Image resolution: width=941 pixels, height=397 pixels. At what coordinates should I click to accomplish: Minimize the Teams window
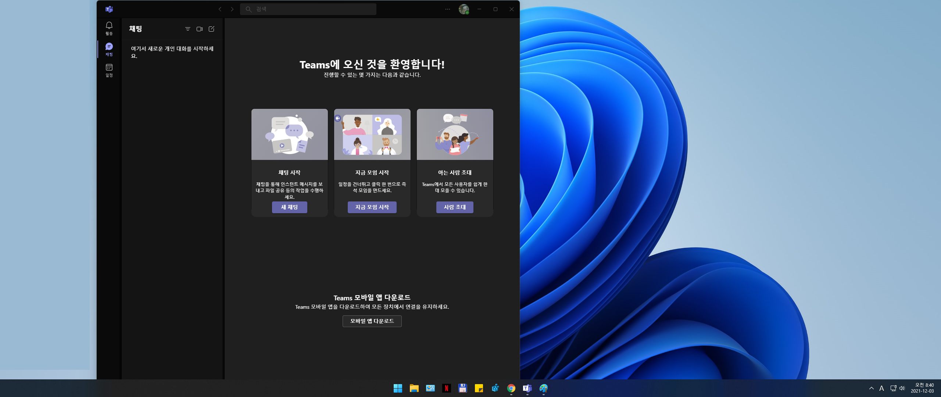[479, 9]
